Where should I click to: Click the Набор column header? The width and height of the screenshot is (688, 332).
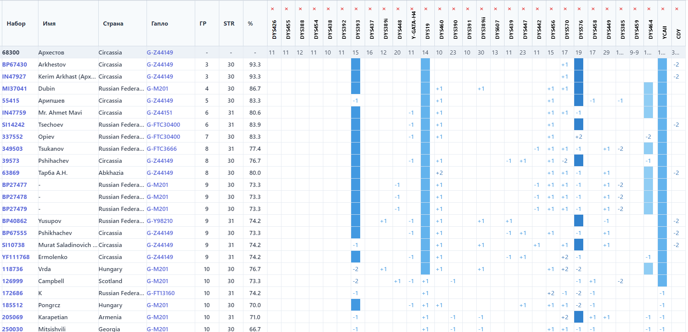(x=16, y=23)
